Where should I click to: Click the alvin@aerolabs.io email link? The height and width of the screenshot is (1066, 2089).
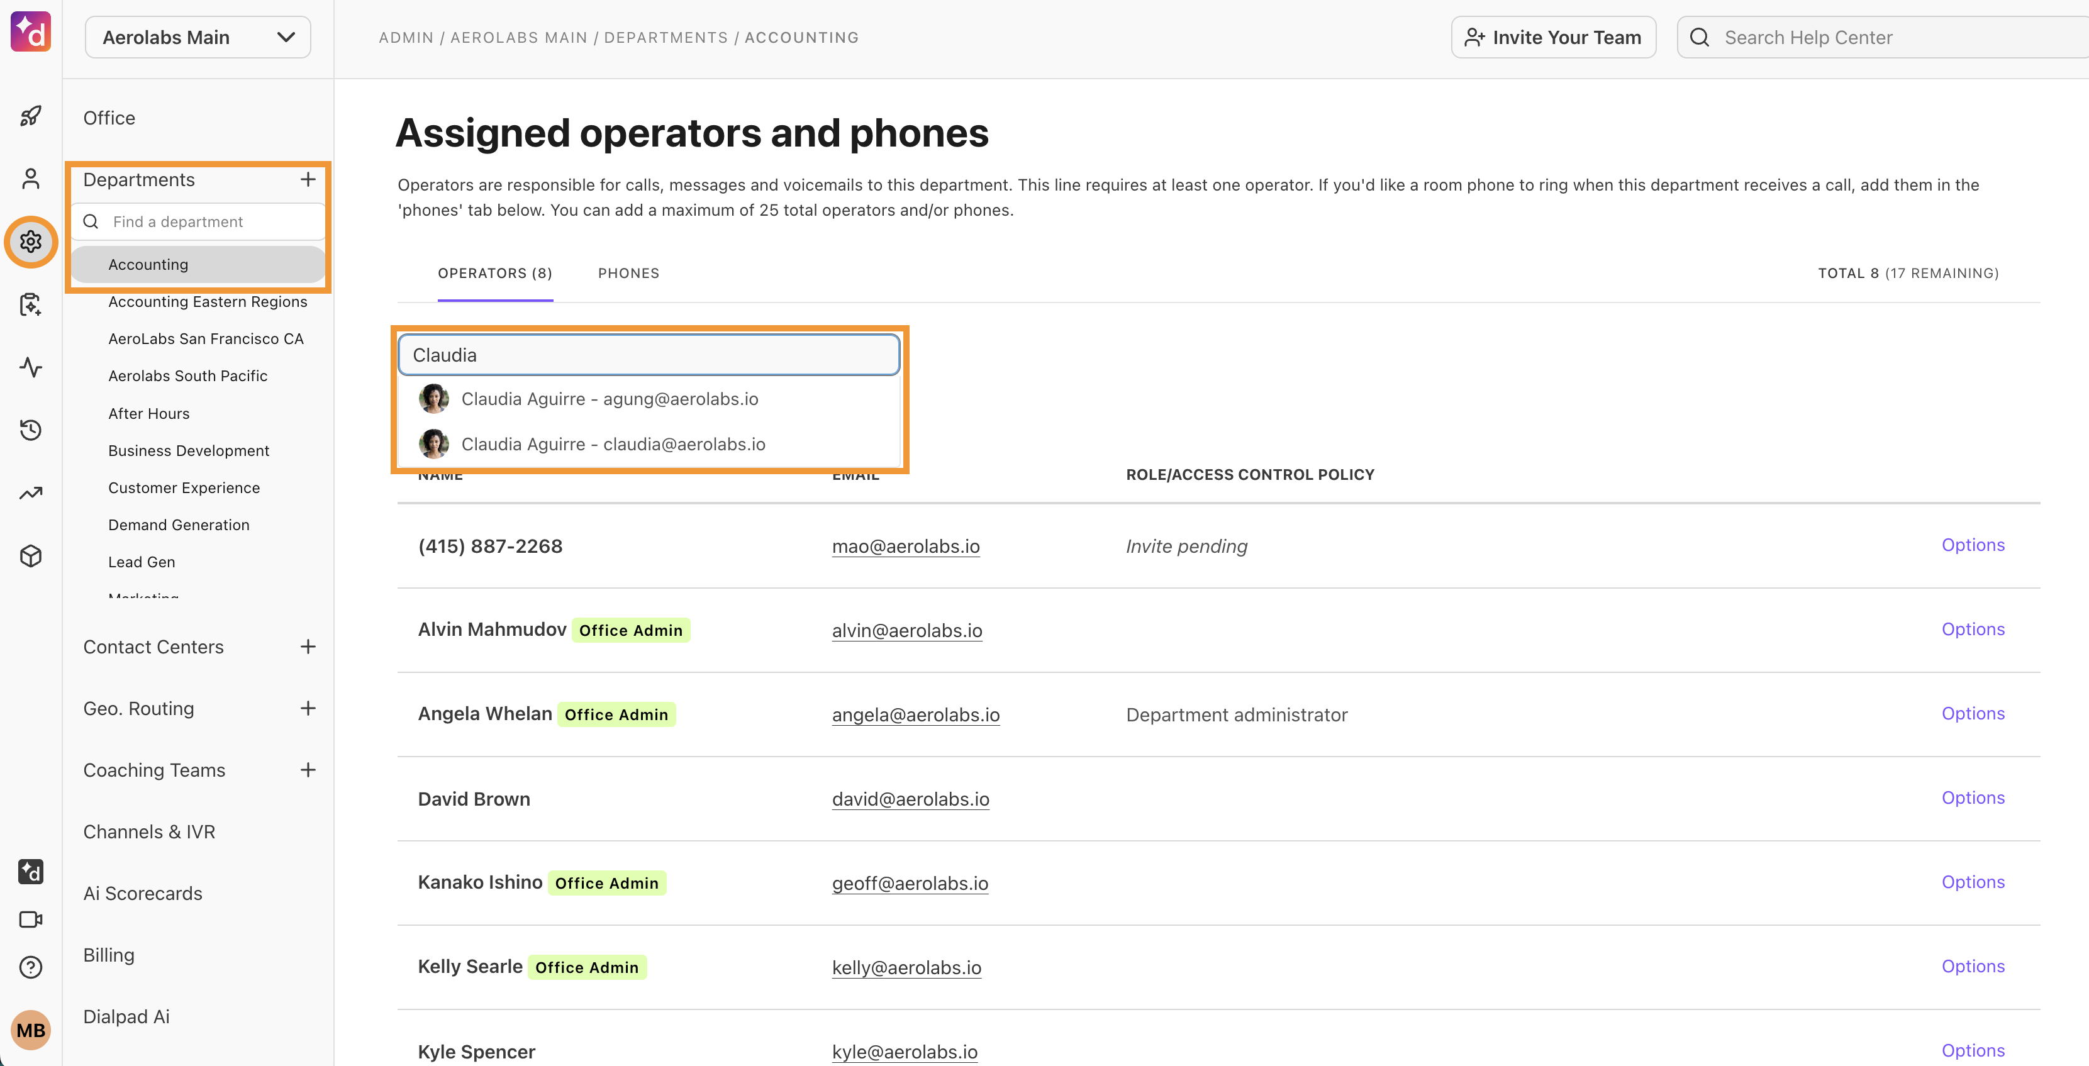tap(906, 631)
